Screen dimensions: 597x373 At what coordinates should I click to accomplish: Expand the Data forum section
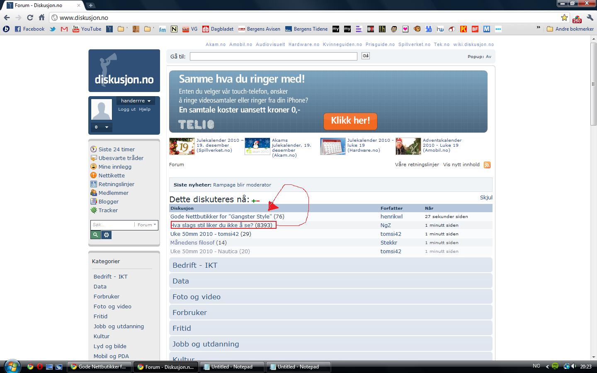330,281
